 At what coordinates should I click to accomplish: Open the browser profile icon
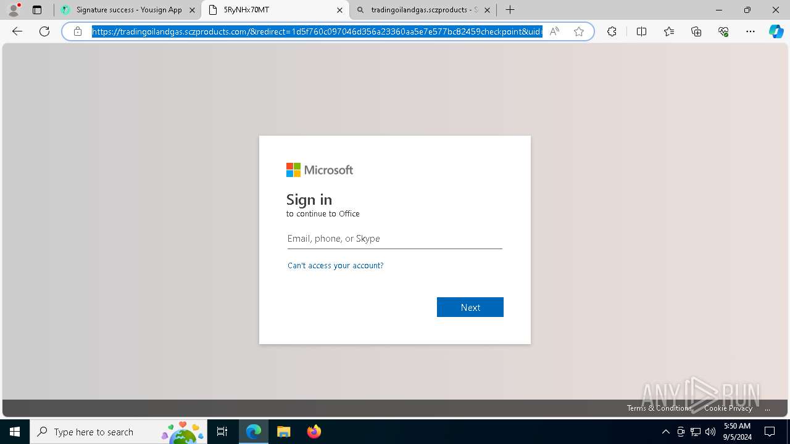click(14, 10)
